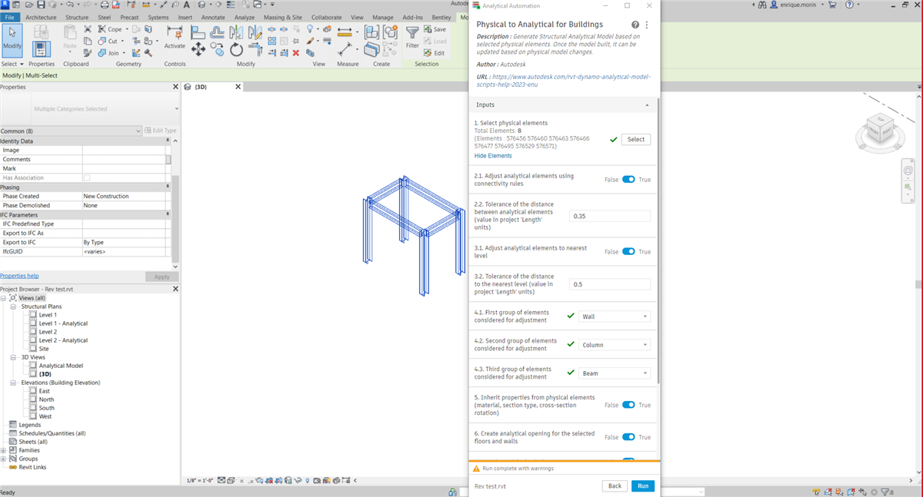923x497 pixels.
Task: Switch to the Annotate ribbon tab
Action: pyautogui.click(x=214, y=17)
